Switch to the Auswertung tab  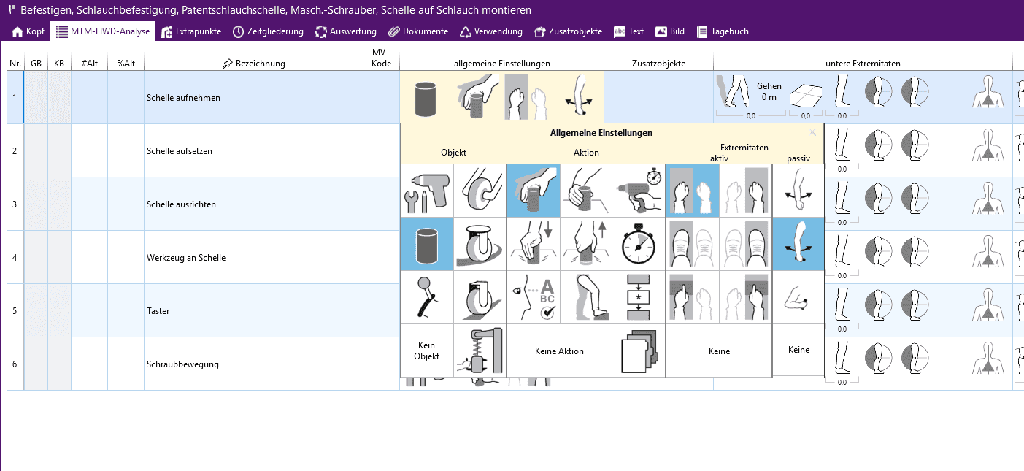[x=346, y=31]
